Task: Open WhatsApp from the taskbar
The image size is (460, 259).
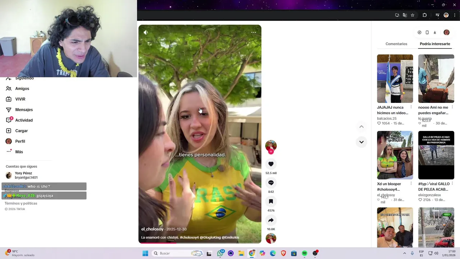Action: click(220, 253)
